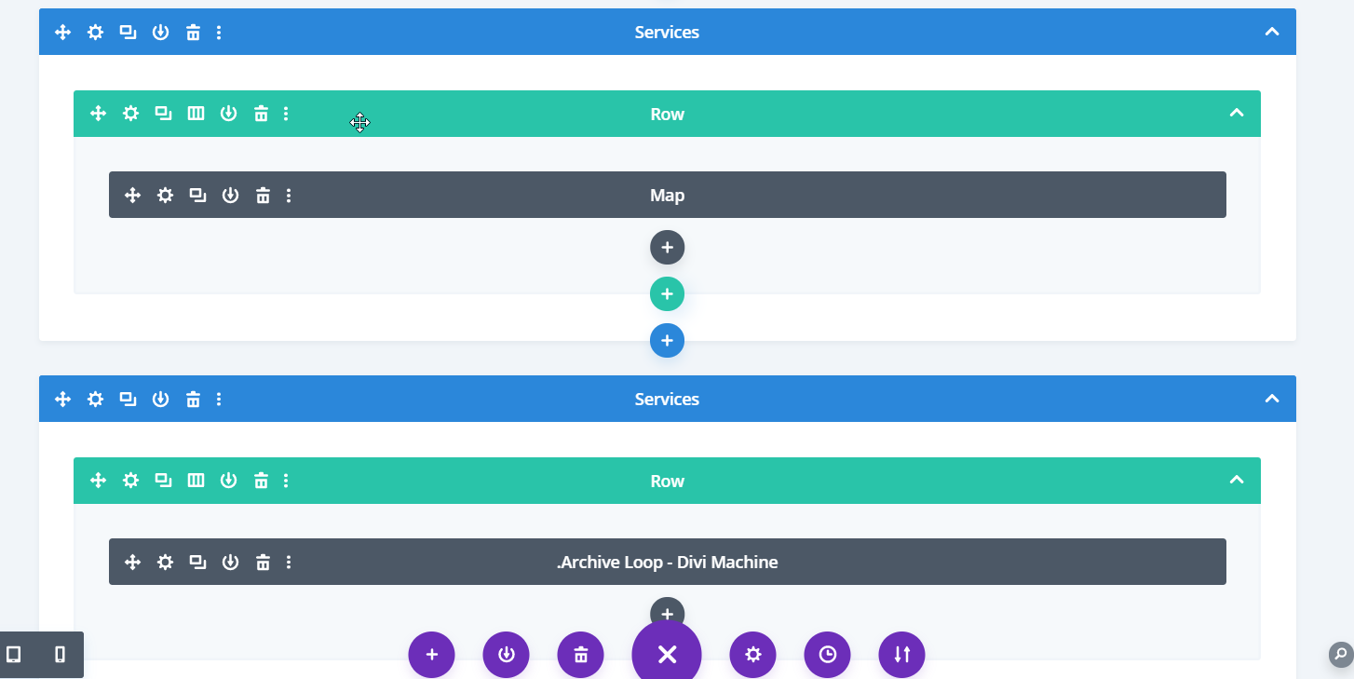Collapse the first Row
The image size is (1354, 679).
click(x=1236, y=114)
